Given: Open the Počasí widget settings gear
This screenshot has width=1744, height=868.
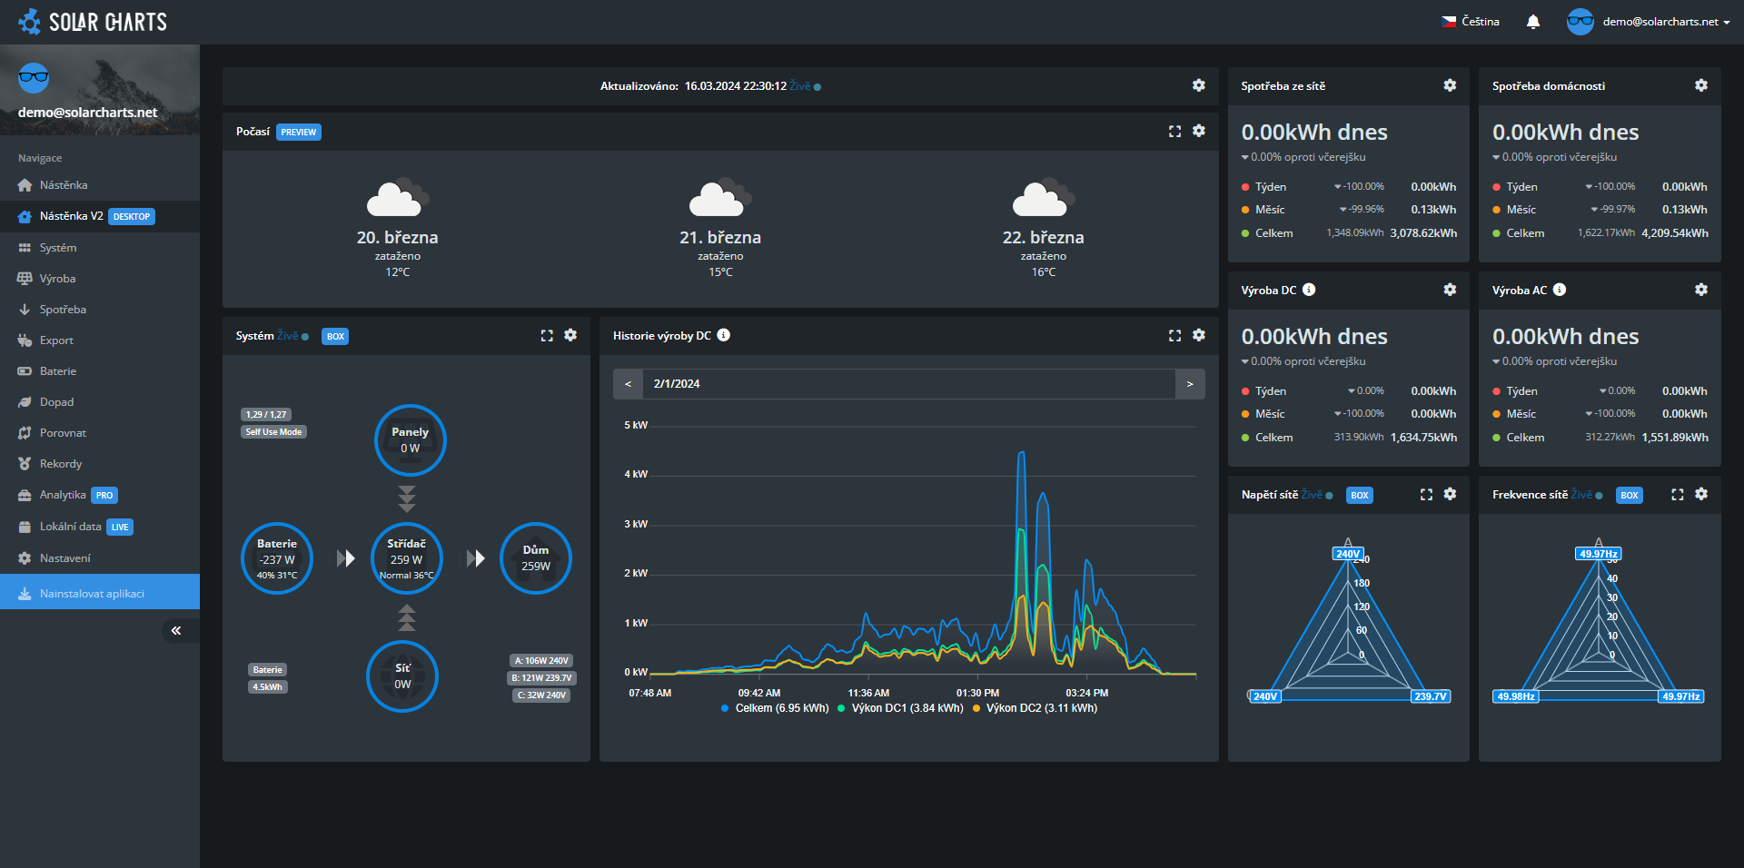Looking at the screenshot, I should (x=1199, y=131).
